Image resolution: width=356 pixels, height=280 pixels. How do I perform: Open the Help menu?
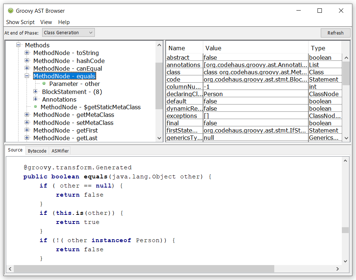[x=64, y=22]
